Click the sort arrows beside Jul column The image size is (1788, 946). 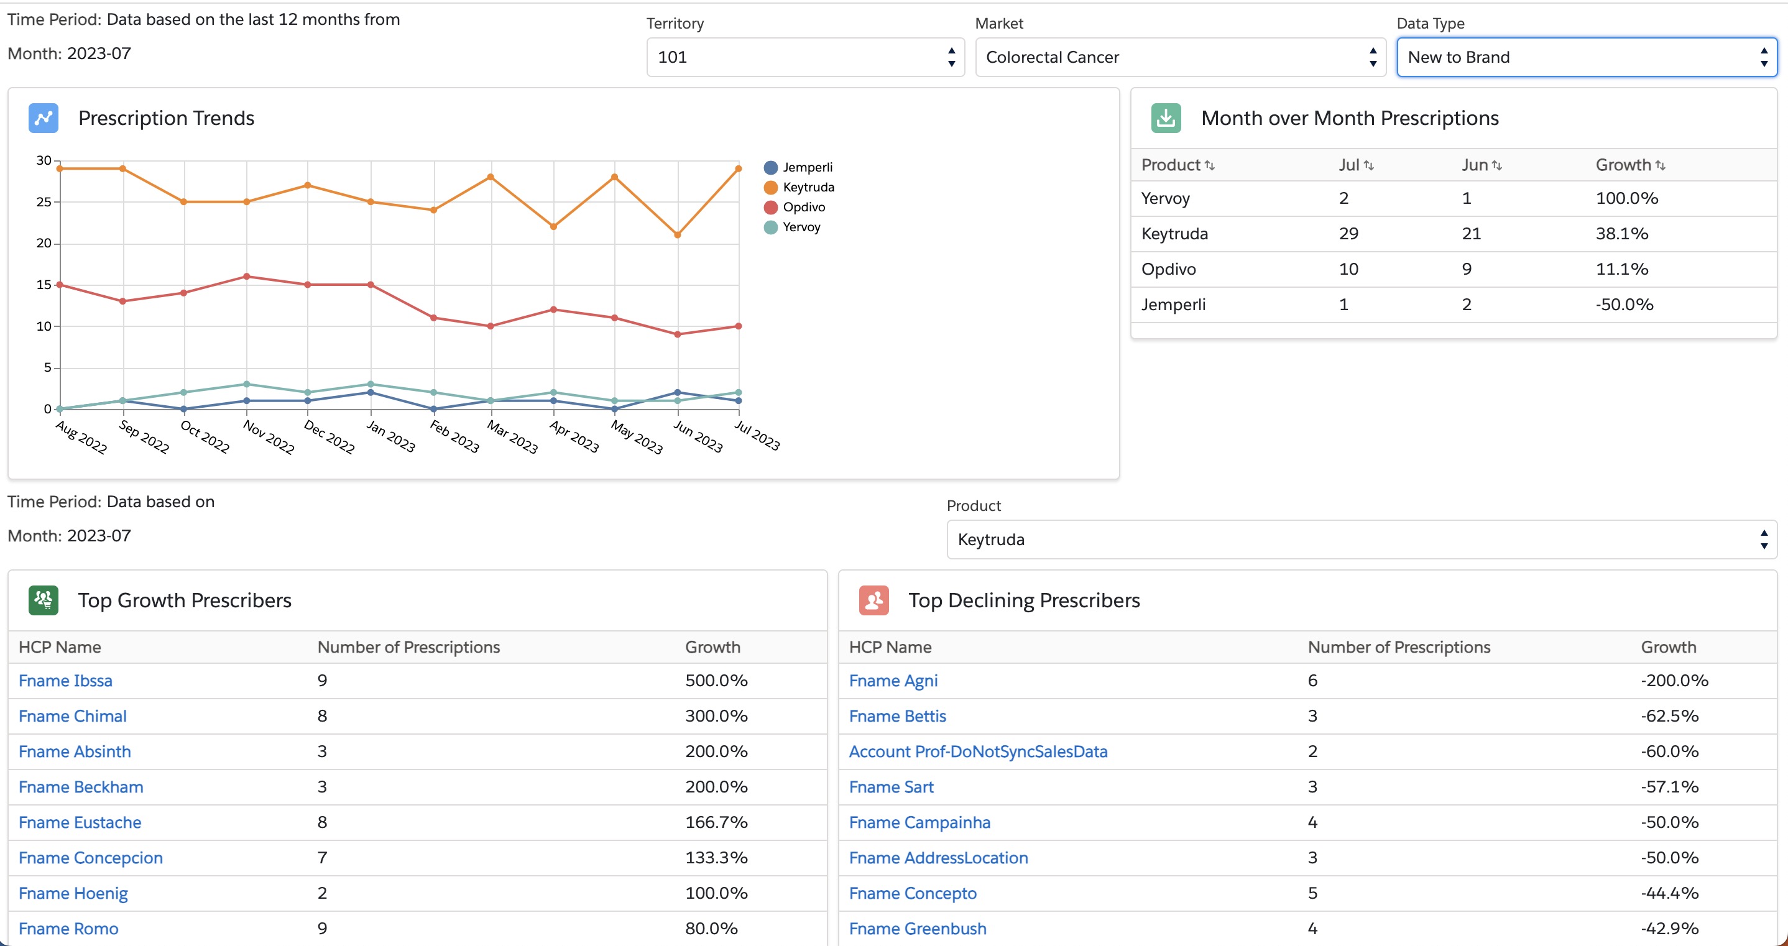(x=1369, y=165)
